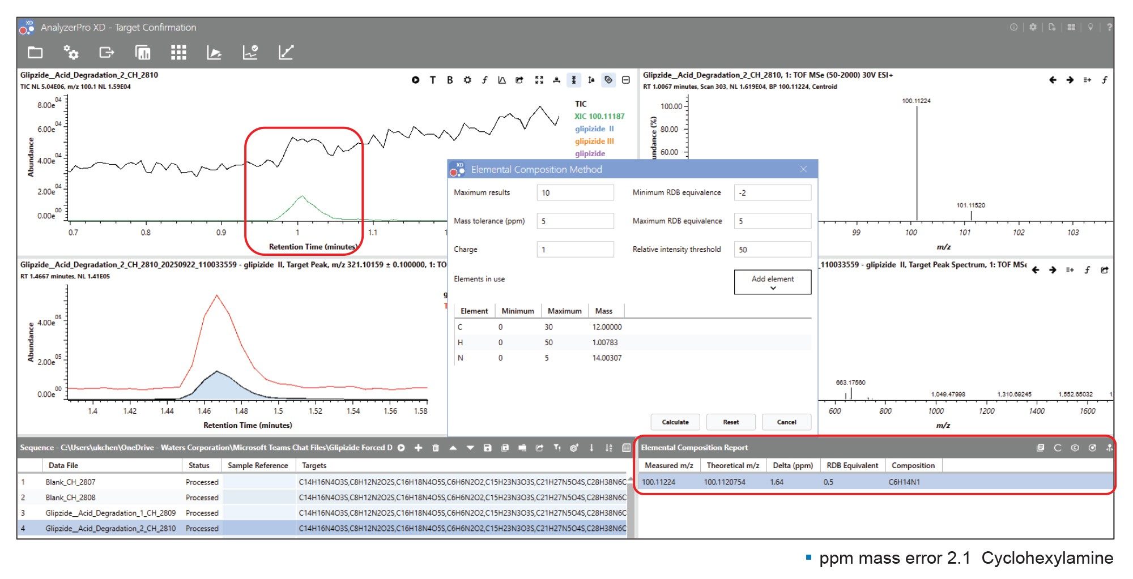Add a new sequence row with the plus icon

(419, 447)
